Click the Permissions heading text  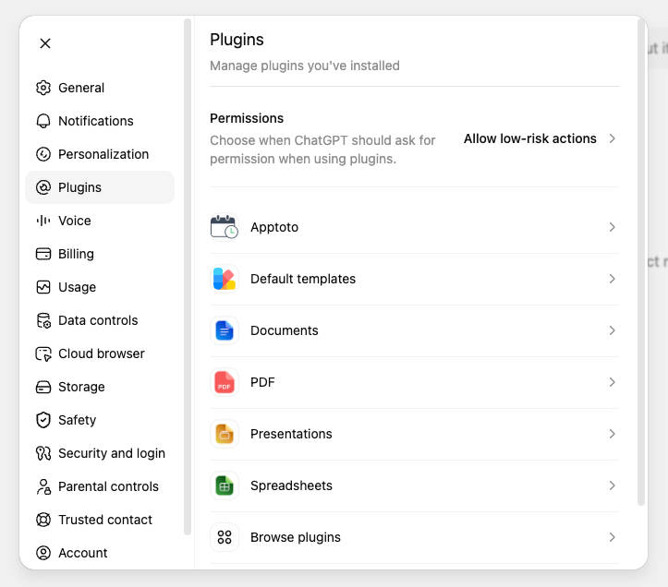coord(247,118)
